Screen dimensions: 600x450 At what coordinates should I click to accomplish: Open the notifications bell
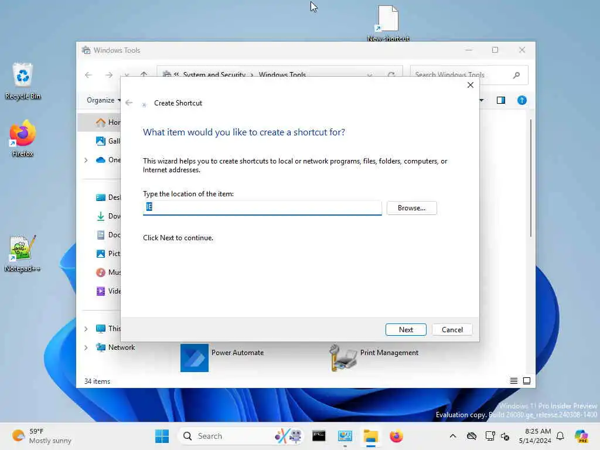tap(560, 436)
